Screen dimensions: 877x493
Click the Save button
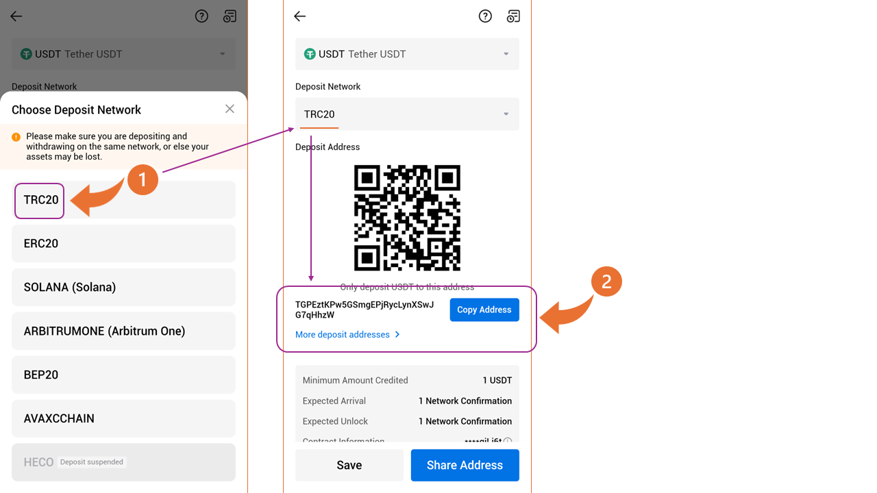pyautogui.click(x=349, y=466)
